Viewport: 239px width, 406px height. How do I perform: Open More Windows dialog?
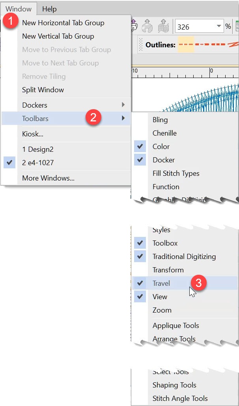(48, 178)
